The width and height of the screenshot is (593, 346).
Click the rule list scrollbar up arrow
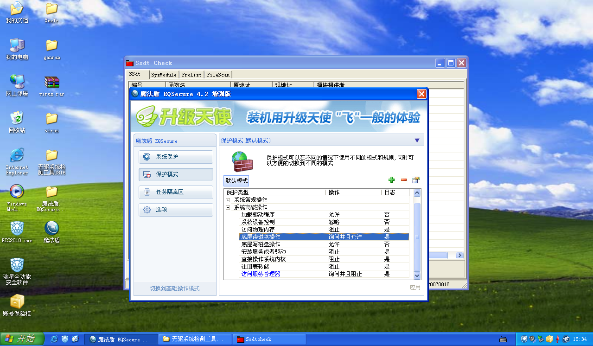click(x=417, y=192)
